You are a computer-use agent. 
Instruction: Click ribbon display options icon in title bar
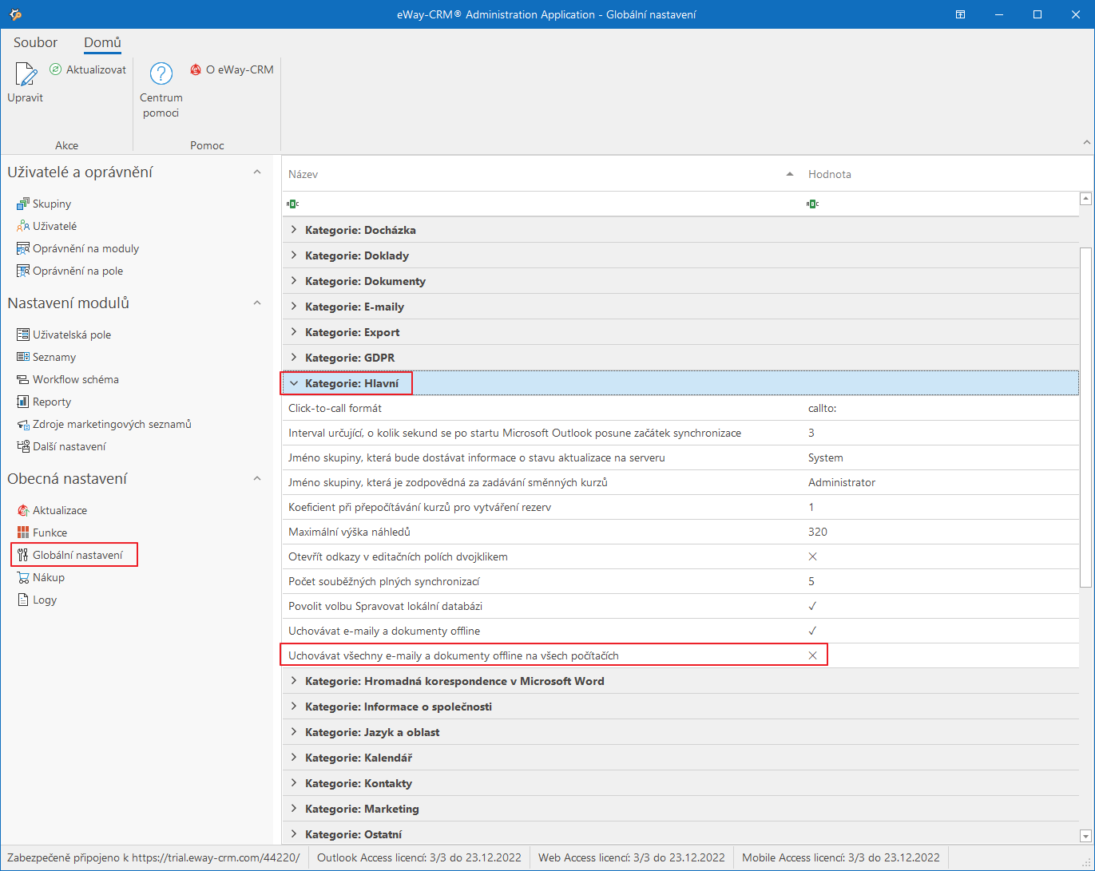pyautogui.click(x=961, y=14)
